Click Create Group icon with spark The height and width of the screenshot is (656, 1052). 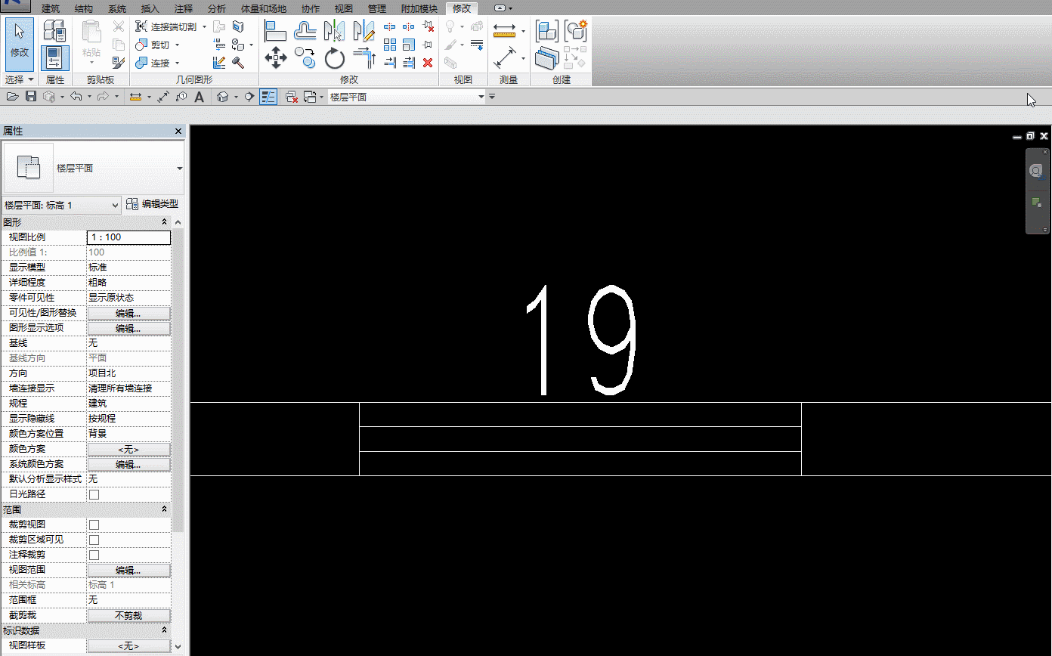[576, 31]
